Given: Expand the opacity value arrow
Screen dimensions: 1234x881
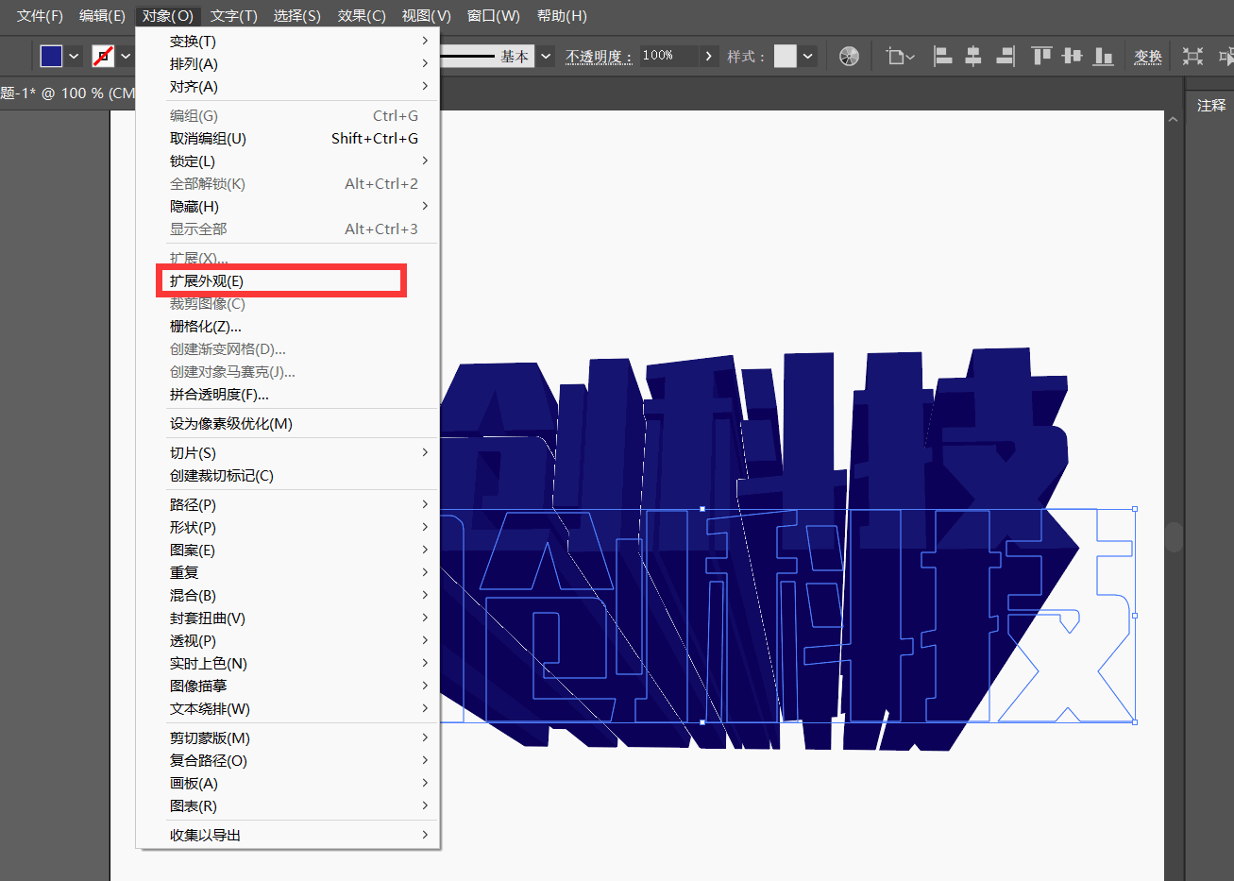Looking at the screenshot, I should [709, 57].
